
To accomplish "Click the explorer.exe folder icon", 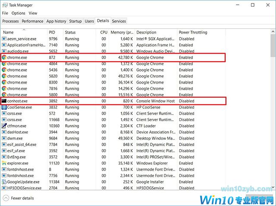I will coord(4,163).
